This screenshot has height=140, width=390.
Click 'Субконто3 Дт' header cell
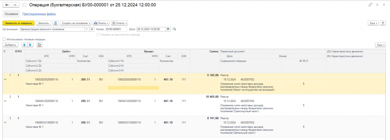(51, 70)
